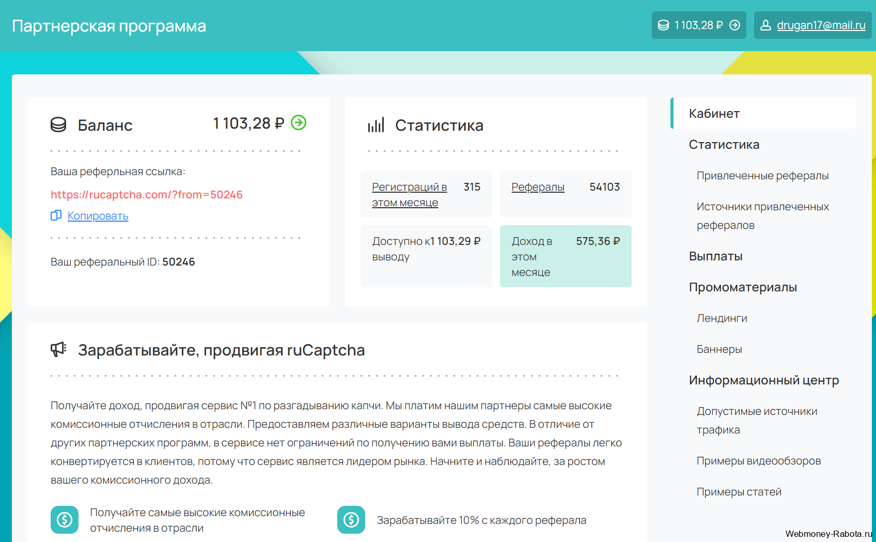Image resolution: width=876 pixels, height=542 pixels.
Task: Click the arrow icon in header balance button
Action: [734, 25]
